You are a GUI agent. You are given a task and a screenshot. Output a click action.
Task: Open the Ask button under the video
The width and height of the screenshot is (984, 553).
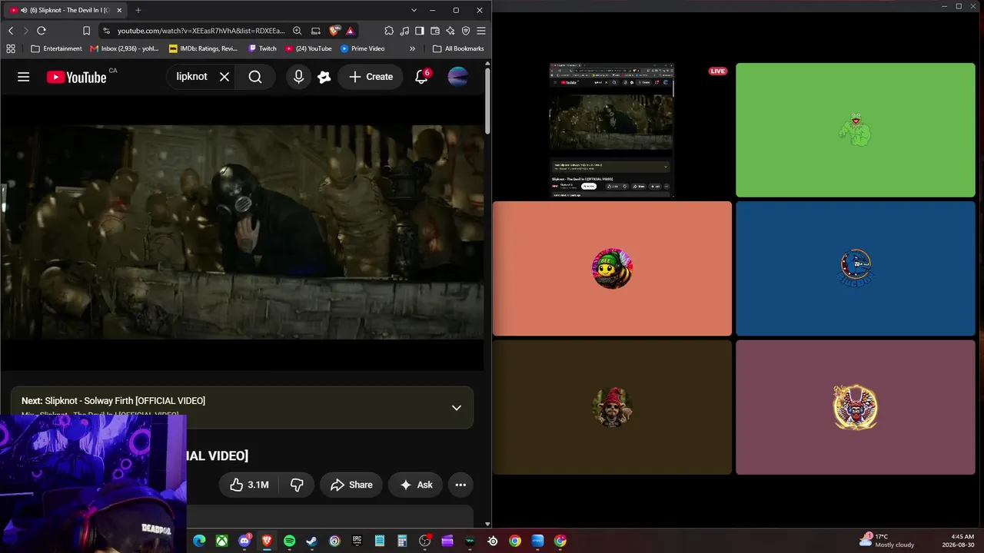pyautogui.click(x=416, y=485)
